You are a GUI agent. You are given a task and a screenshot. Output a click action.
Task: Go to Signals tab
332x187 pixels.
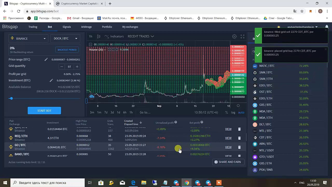pos(67,27)
